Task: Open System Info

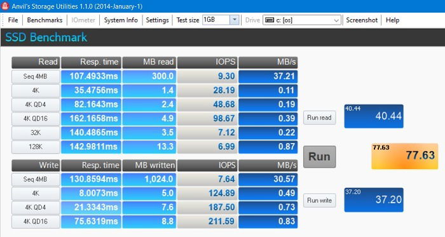Action: (121, 20)
